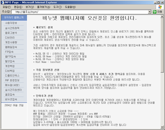Viewport: 165px width, 130px height.
Task: Click into the address URL field
Action: pyautogui.click(x=80, y=12)
